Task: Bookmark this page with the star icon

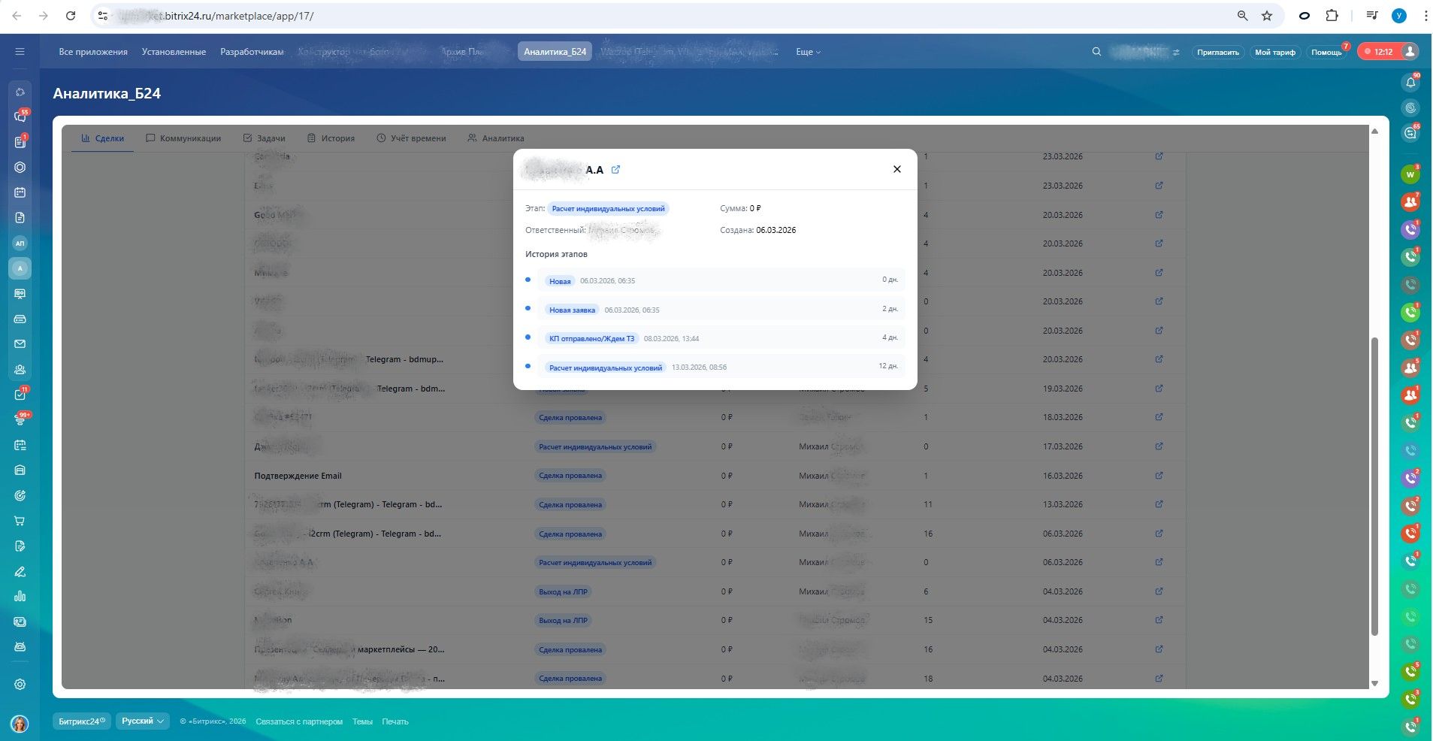Action: [x=1267, y=16]
